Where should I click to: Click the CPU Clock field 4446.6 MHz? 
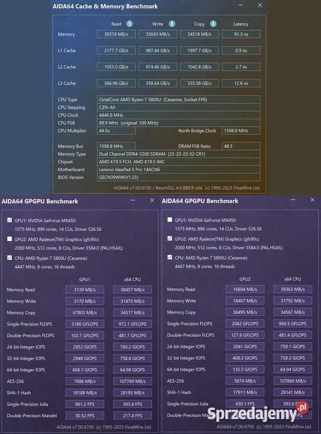tap(179, 115)
